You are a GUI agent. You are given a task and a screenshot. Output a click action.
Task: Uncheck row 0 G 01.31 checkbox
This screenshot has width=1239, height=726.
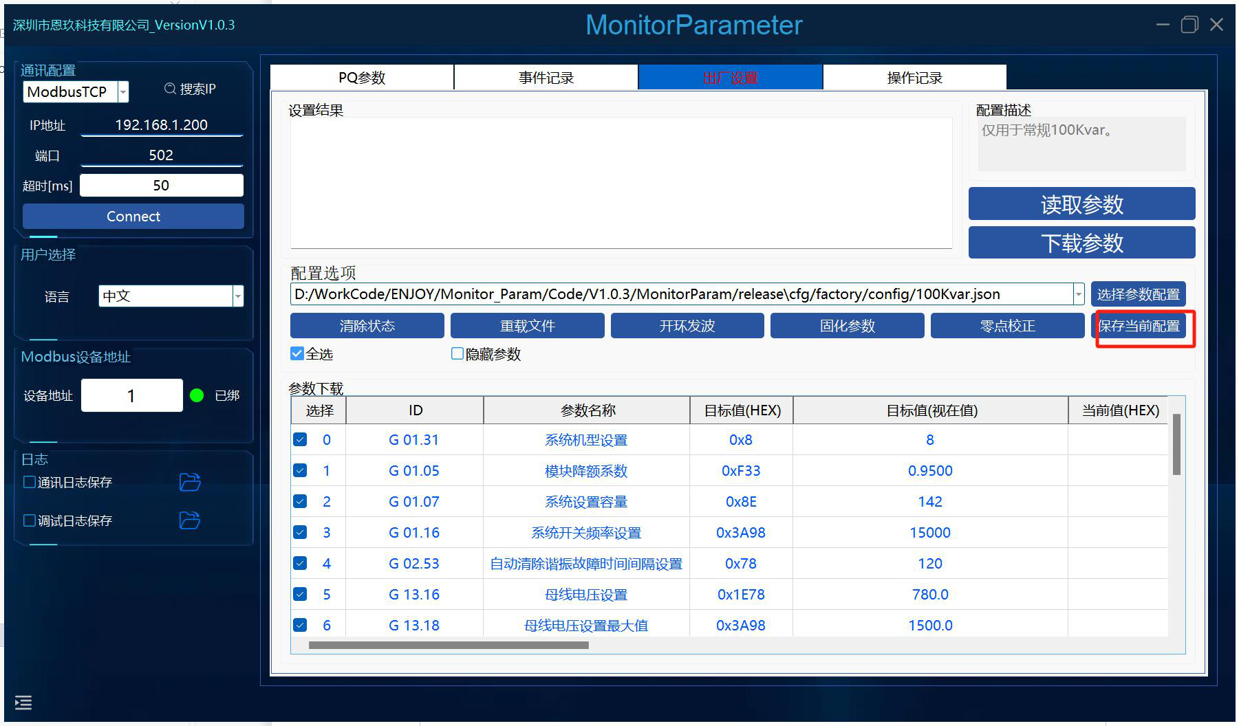(300, 439)
